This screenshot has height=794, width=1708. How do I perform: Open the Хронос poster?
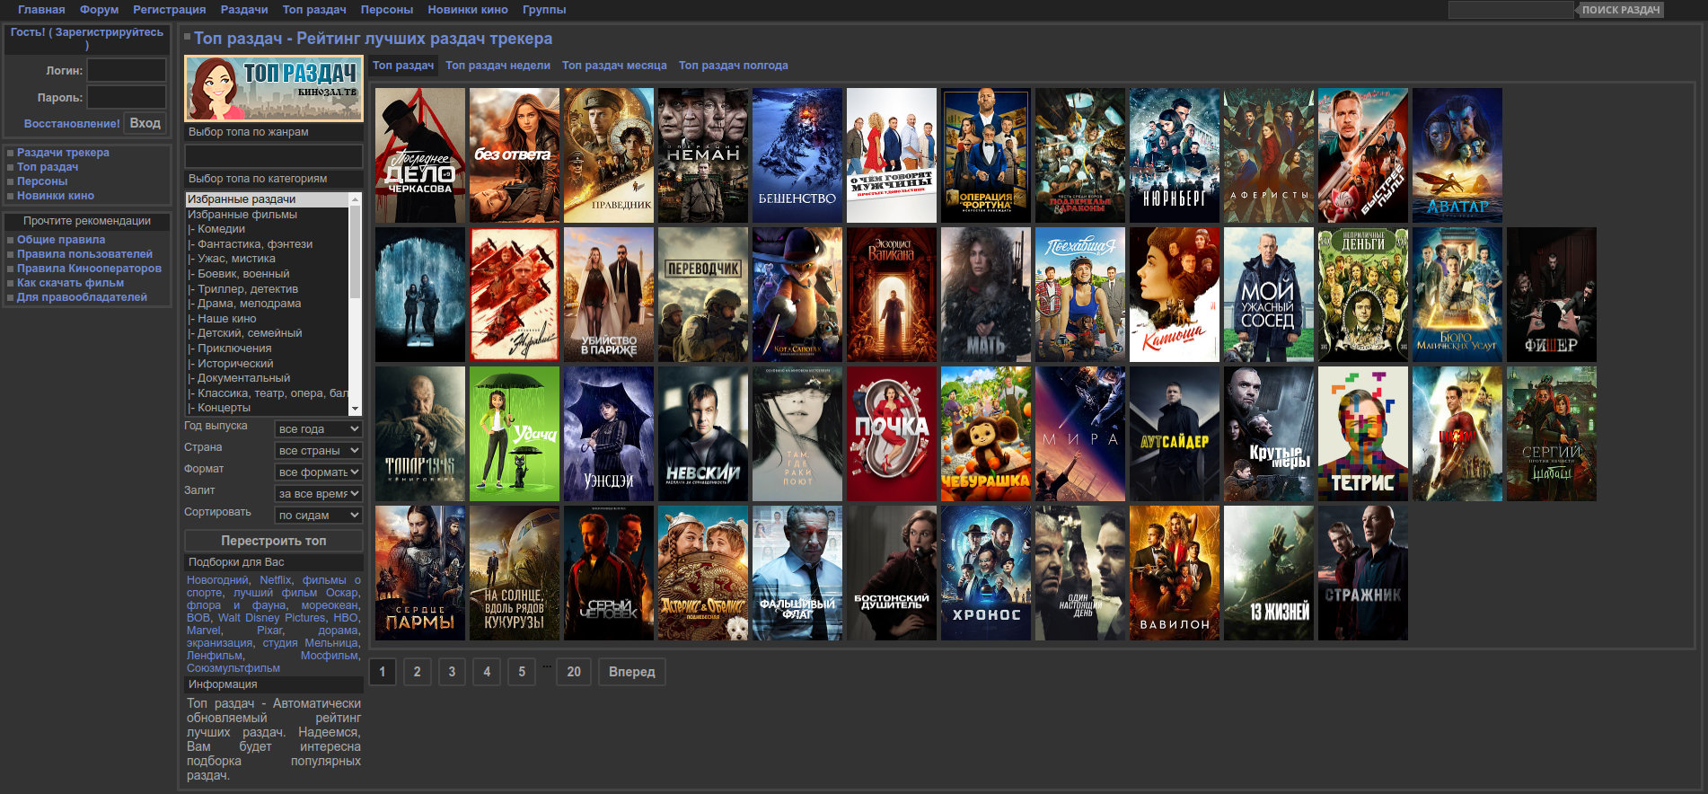point(986,573)
